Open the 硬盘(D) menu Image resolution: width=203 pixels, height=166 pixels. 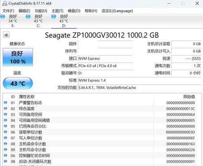coord(74,11)
